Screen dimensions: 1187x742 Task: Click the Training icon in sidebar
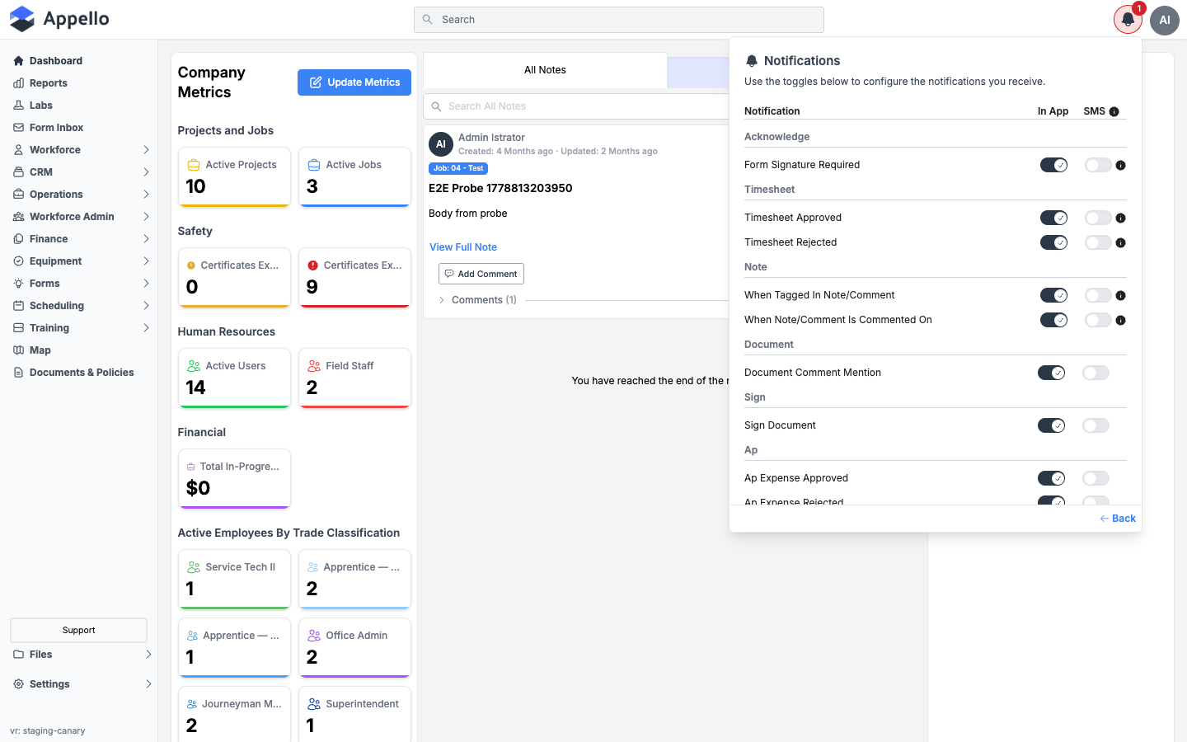18,328
